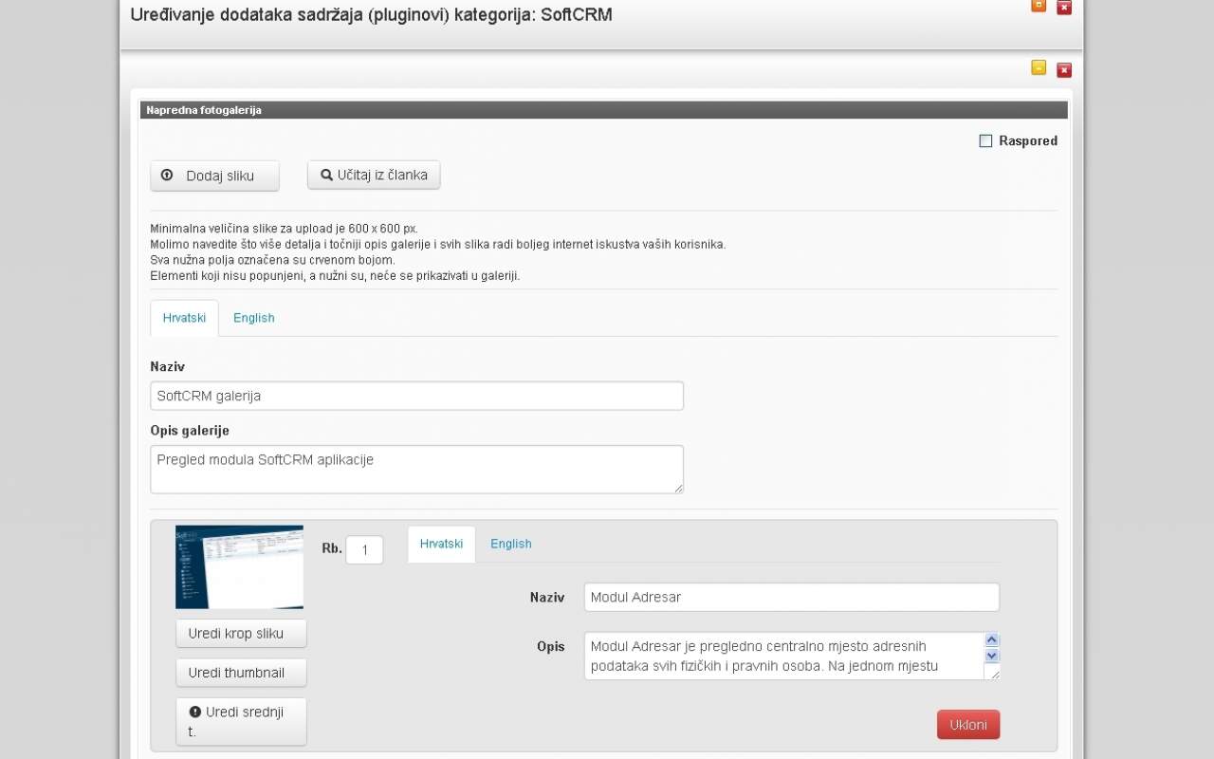Click the 'Minimalna veličina slike' info text
1214x759 pixels.
pyautogui.click(x=284, y=229)
